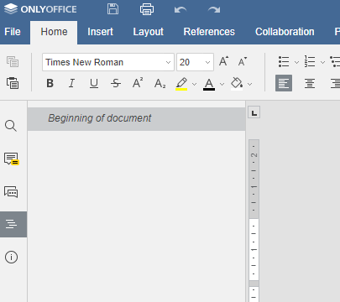Click the Paste icon in the toolbar
Image resolution: width=340 pixels, height=302 pixels.
tap(13, 83)
